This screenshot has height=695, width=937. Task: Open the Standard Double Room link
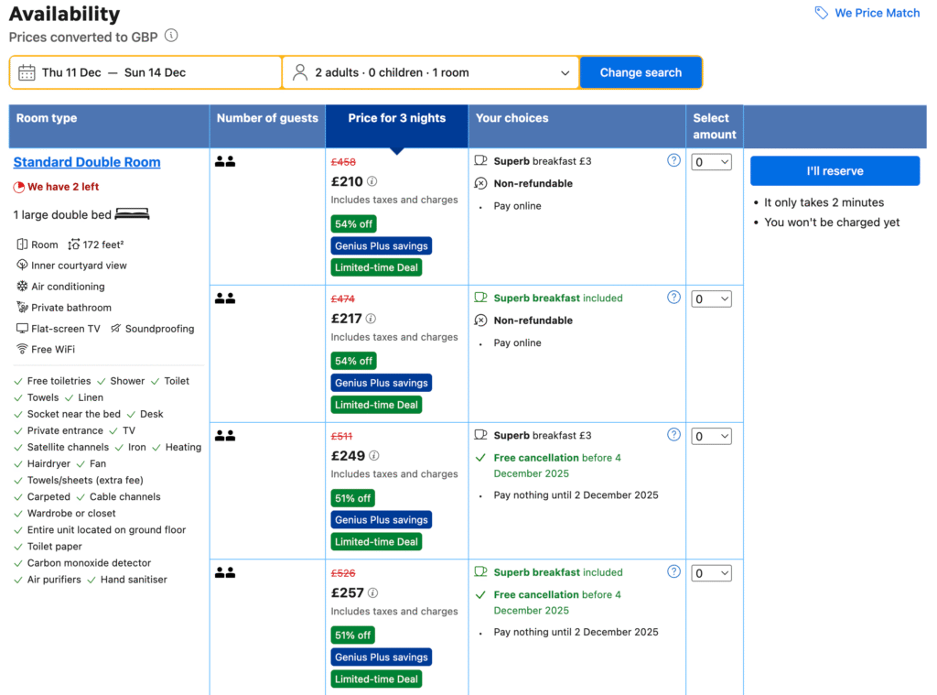pyautogui.click(x=87, y=162)
